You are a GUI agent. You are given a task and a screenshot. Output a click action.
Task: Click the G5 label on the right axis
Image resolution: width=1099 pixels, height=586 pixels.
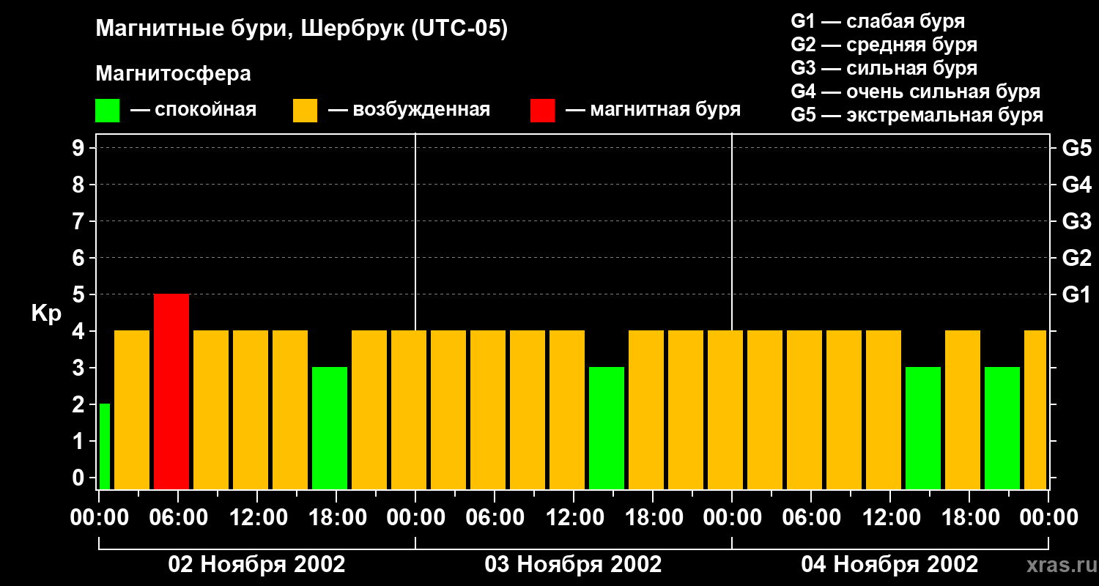pos(1076,148)
